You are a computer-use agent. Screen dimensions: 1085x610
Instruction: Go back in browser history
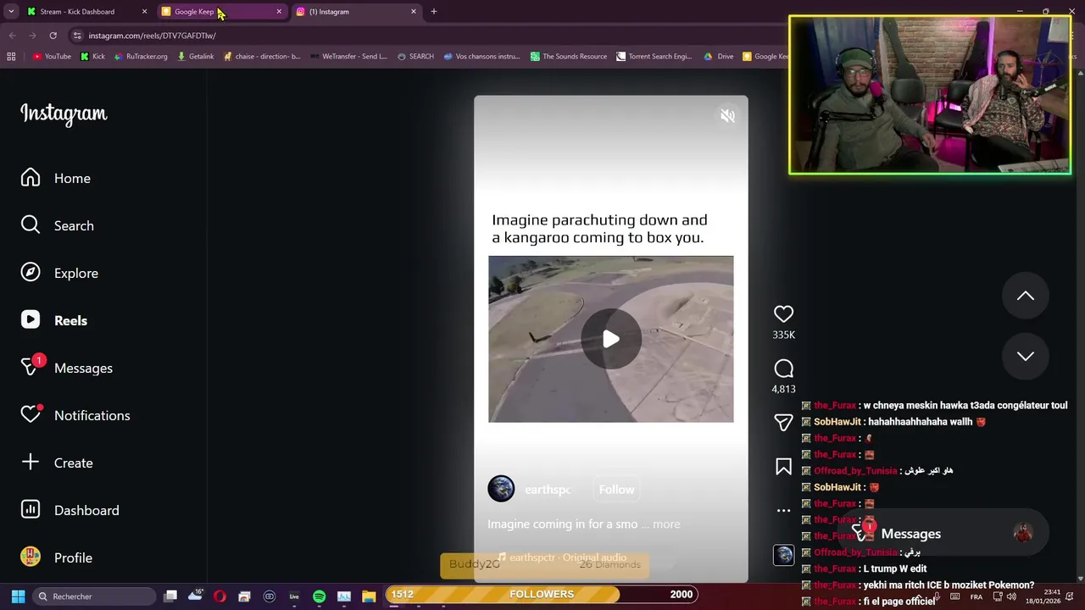pyautogui.click(x=12, y=36)
